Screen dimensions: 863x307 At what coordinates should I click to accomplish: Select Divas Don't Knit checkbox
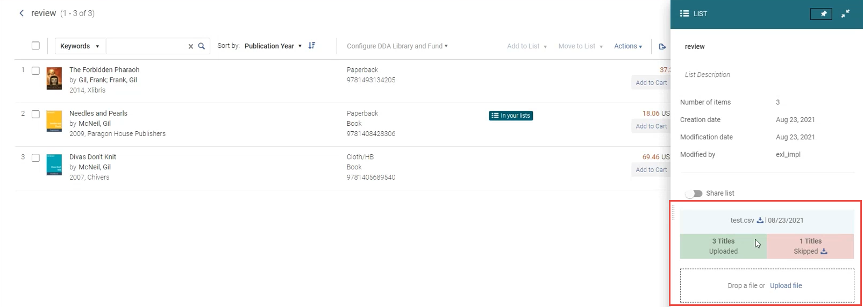[35, 158]
